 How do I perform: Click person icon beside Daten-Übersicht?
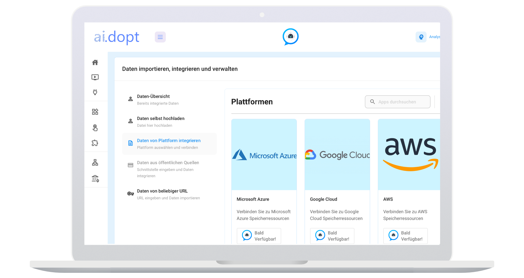click(130, 99)
